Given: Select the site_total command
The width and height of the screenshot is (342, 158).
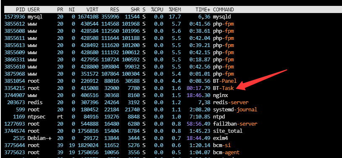Looking at the screenshot, I should (x=228, y=131).
